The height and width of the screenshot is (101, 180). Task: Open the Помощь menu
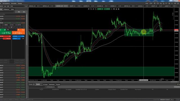20,3
